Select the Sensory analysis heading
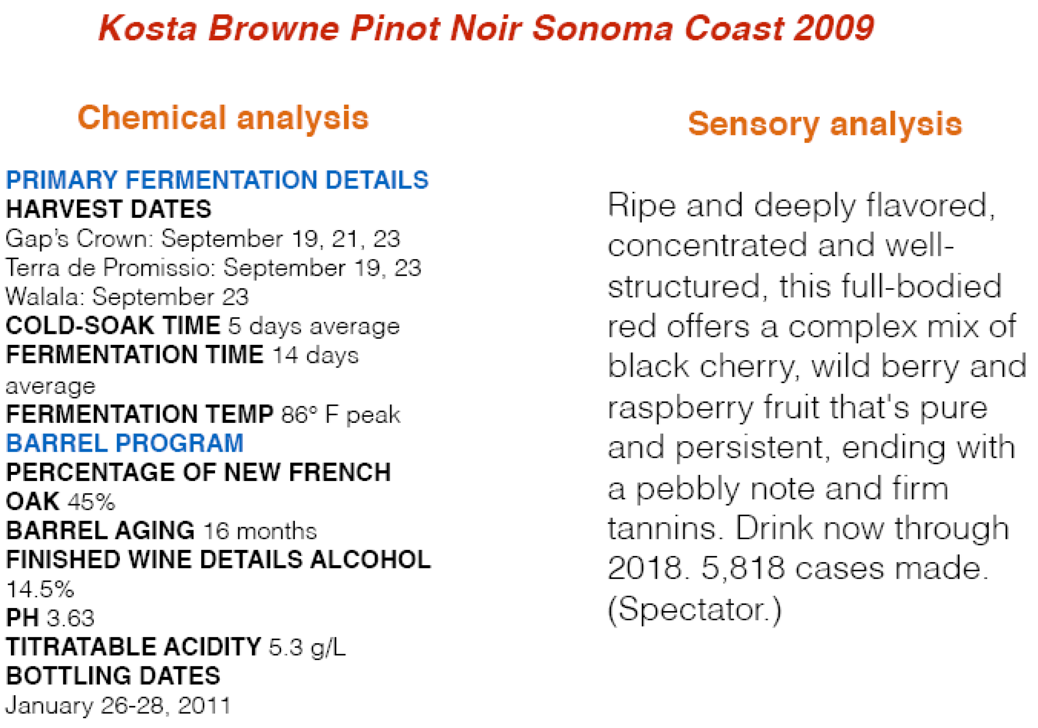 coord(825,124)
